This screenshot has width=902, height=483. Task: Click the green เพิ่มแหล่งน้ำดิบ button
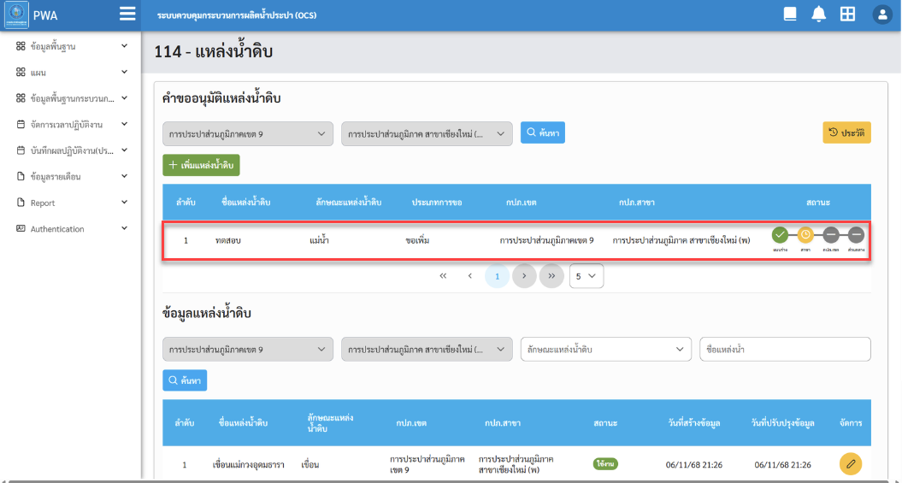(201, 165)
